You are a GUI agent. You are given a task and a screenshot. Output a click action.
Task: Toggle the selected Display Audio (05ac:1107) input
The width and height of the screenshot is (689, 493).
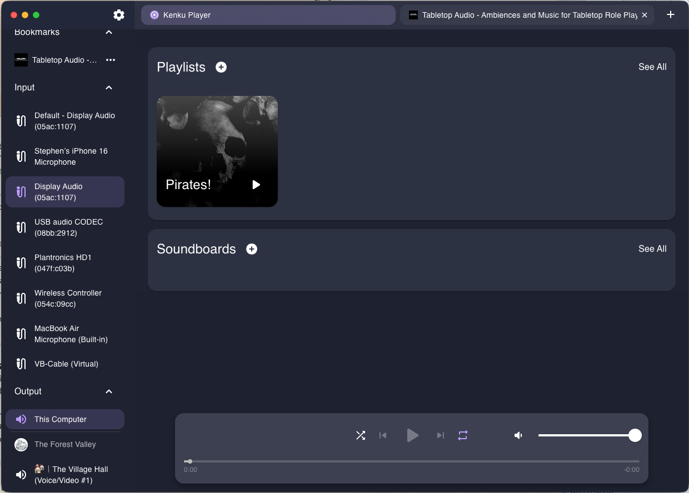pos(65,192)
